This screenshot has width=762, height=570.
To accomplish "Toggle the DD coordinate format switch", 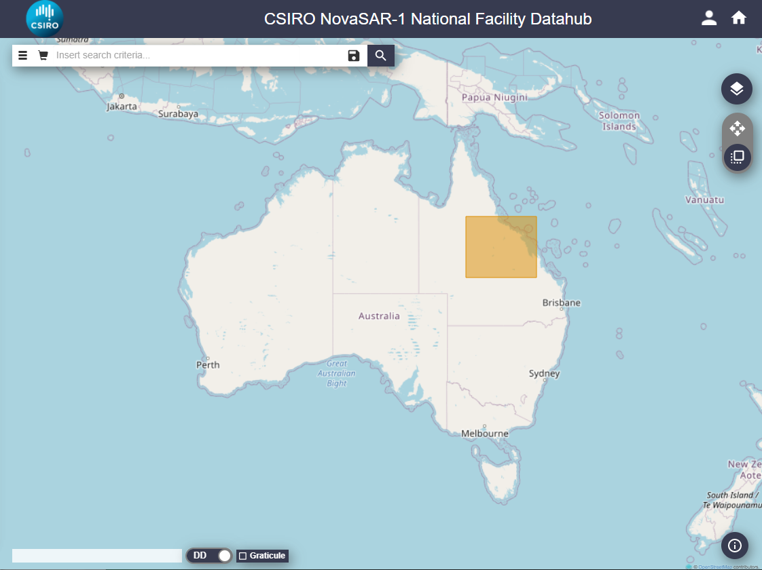I will point(209,556).
